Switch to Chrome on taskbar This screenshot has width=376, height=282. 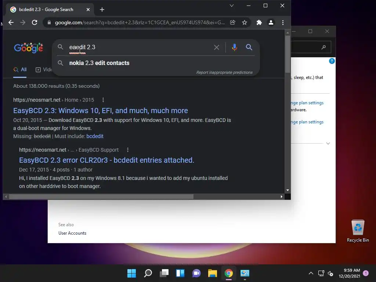click(x=228, y=273)
